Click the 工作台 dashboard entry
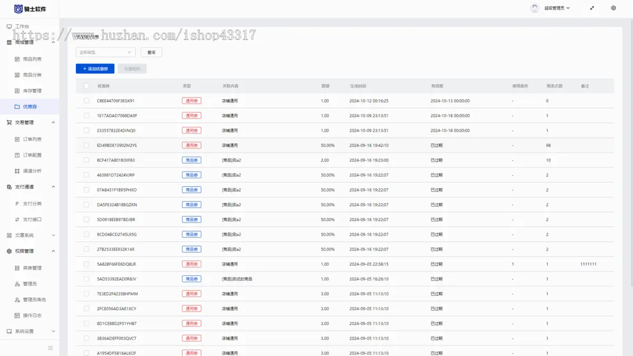633x356 pixels. (x=22, y=26)
